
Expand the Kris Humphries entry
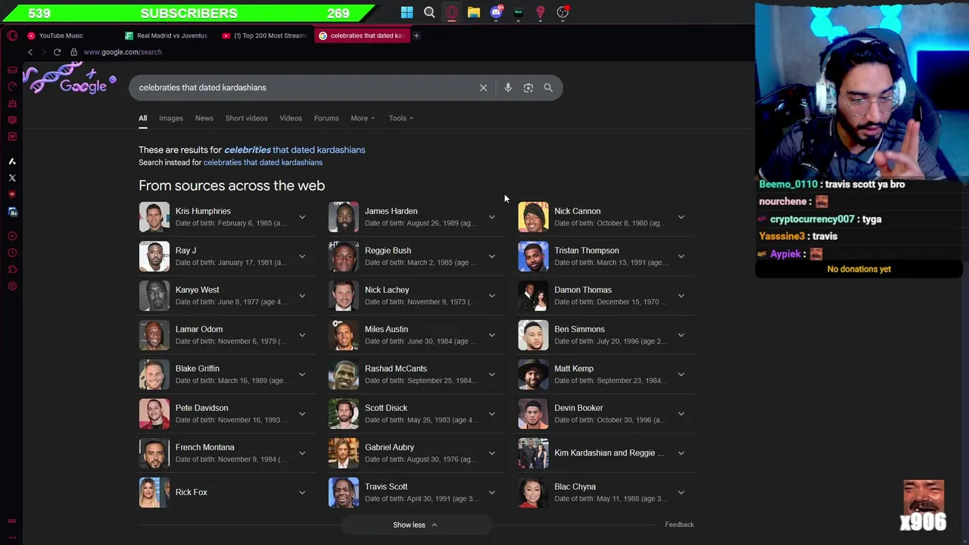coord(302,217)
